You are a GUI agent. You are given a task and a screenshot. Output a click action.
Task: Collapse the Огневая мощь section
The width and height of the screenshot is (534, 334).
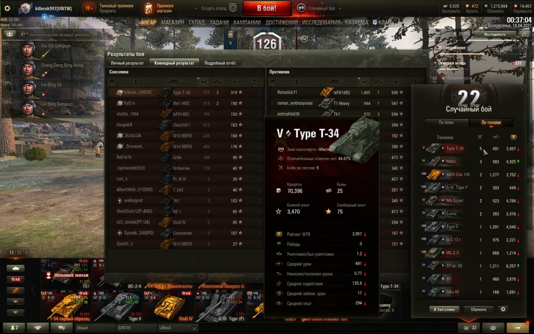[x=451, y=63]
